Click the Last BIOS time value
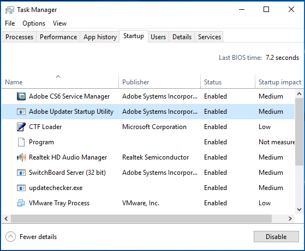The image size is (305, 251). 282,58
